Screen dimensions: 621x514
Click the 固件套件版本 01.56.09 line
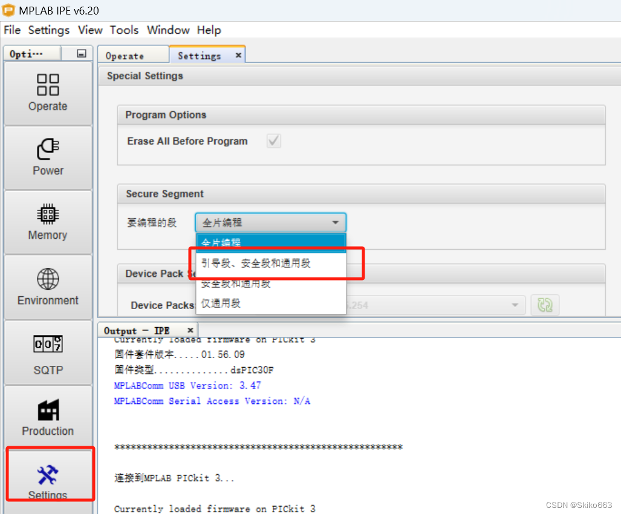point(180,354)
